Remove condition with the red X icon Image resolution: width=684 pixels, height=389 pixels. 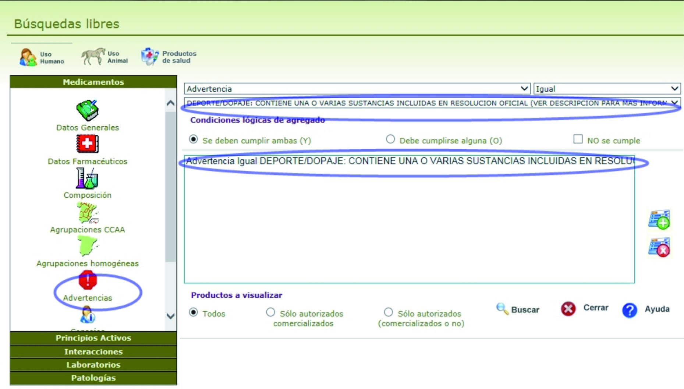659,248
